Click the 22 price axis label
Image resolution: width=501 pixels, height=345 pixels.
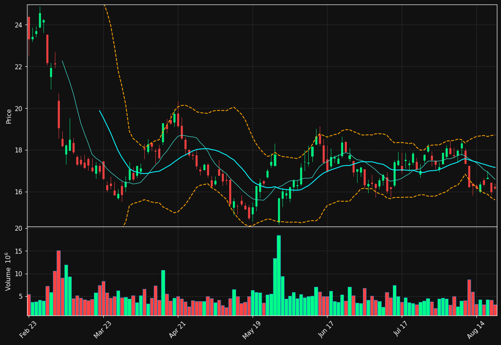point(18,67)
